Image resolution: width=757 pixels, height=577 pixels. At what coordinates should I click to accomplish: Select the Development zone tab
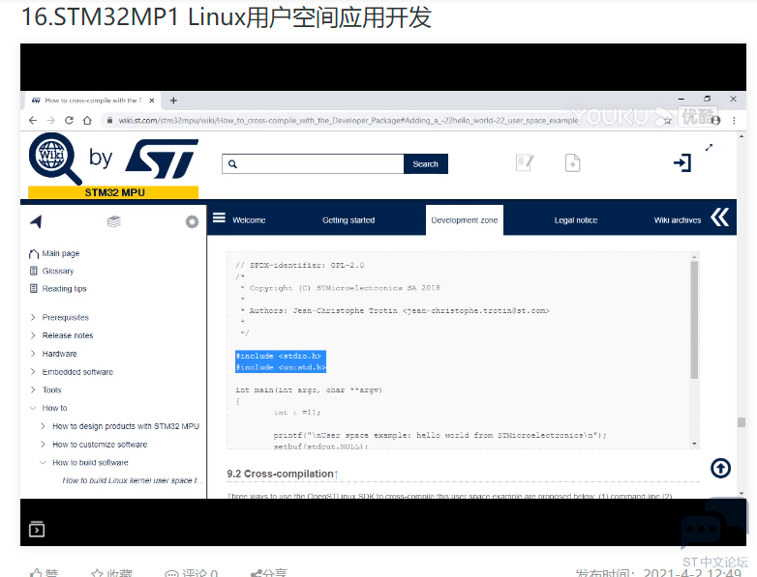pos(465,220)
